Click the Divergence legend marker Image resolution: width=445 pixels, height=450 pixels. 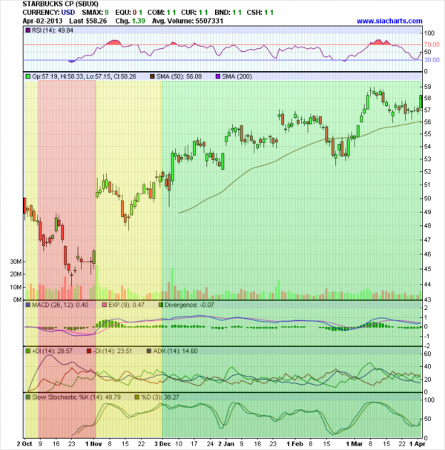[160, 304]
